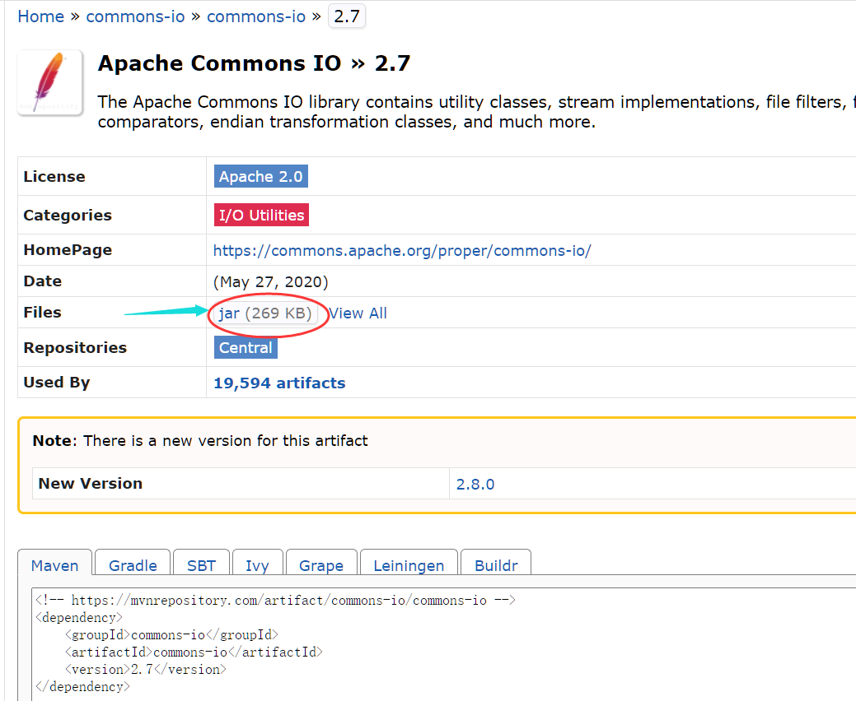856x701 pixels.
Task: Click the 2.7 version breadcrumb badge
Action: pyautogui.click(x=347, y=16)
